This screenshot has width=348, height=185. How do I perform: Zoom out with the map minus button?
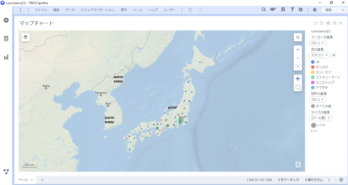298,58
